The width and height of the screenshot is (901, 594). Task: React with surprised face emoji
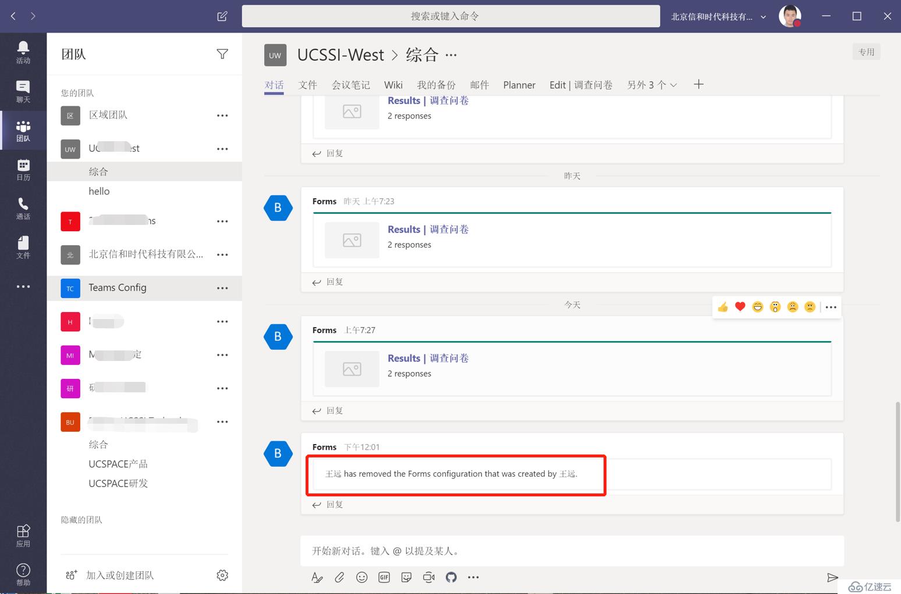coord(775,307)
